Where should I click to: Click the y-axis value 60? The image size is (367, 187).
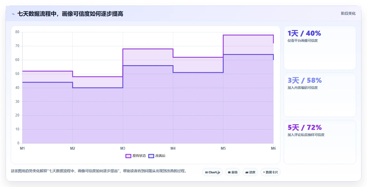[17, 60]
